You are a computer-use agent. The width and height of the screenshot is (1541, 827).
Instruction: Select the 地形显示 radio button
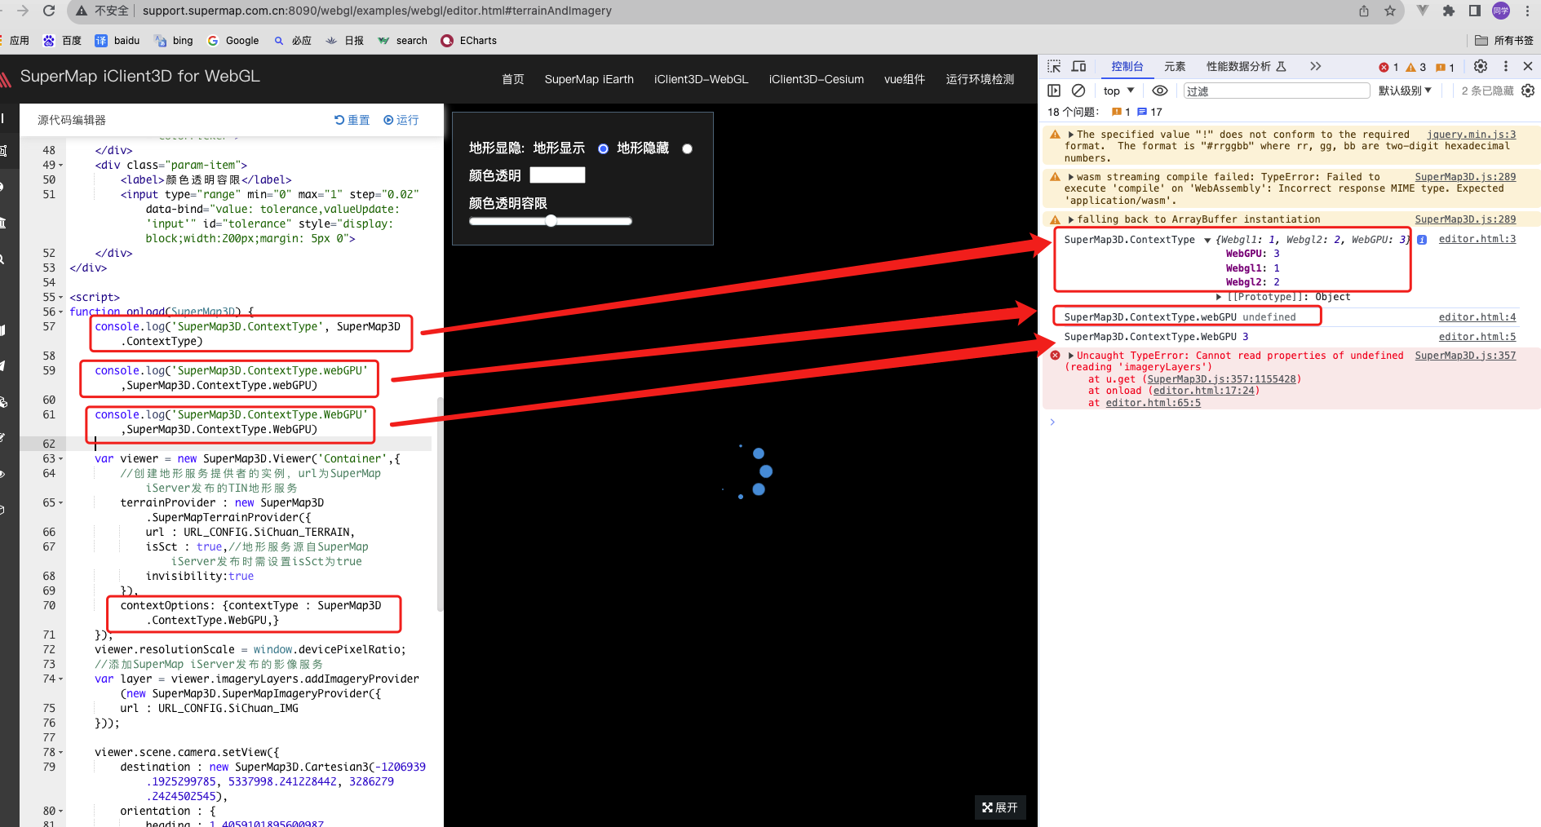[x=603, y=148]
